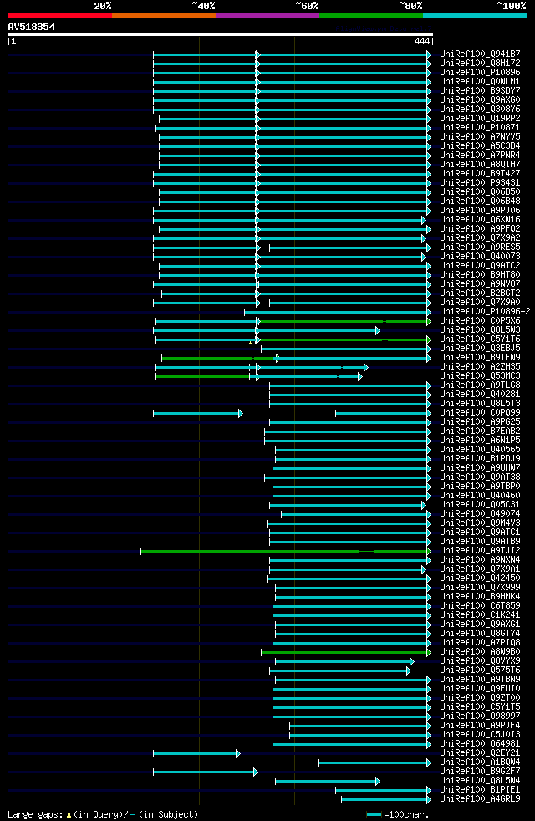The image size is (535, 821).
Task: Select hit label UniRef100_C0PQ99
Action: tap(480, 413)
